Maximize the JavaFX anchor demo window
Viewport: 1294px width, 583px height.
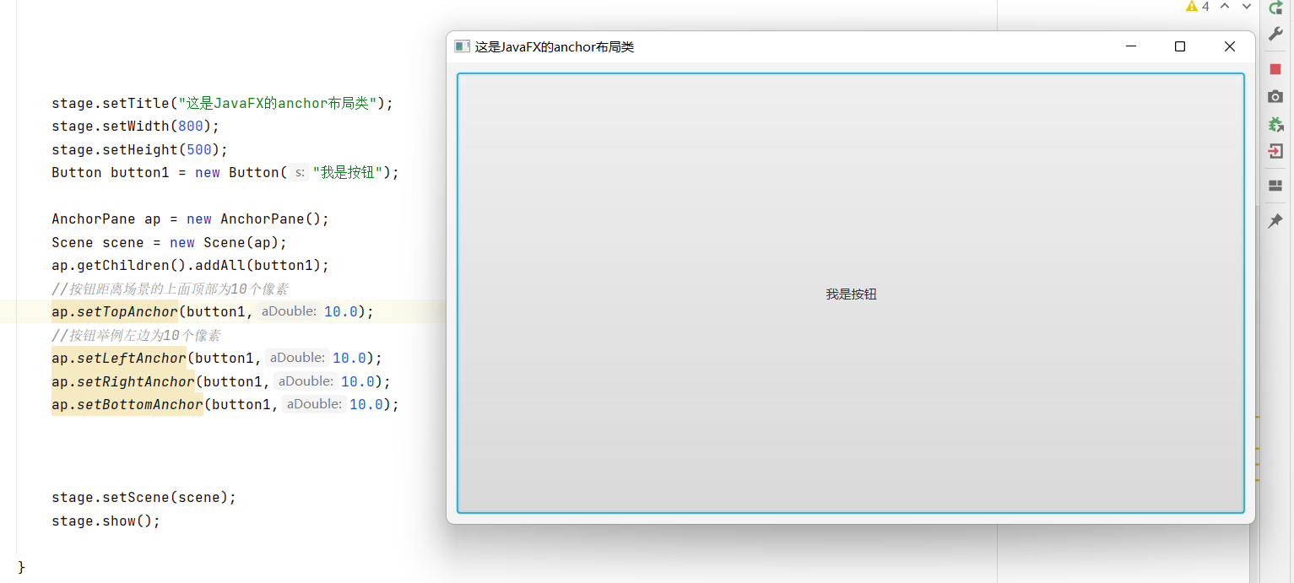(1179, 46)
